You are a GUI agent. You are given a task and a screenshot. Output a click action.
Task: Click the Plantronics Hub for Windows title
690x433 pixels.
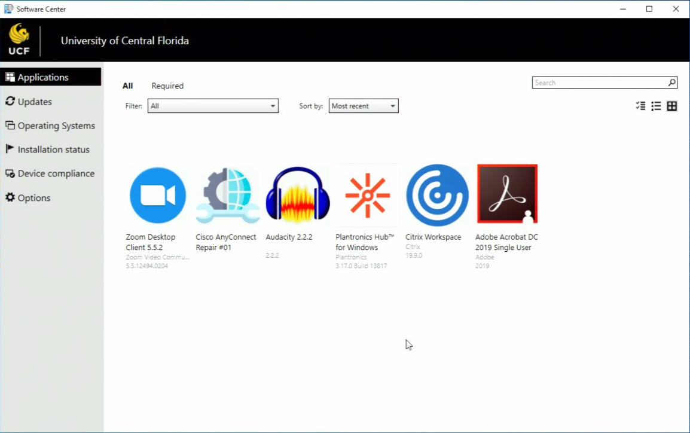[365, 242]
